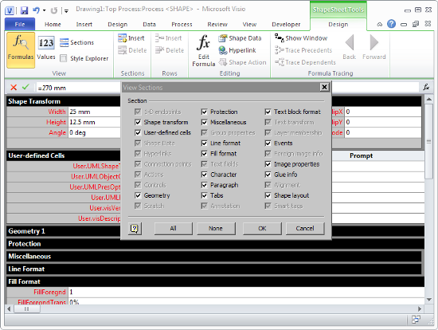Click Cancel in View Sections dialog

pyautogui.click(x=305, y=229)
